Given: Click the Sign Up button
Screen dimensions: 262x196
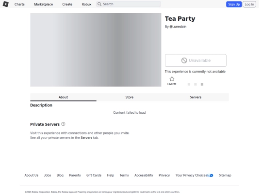Looking at the screenshot, I should tap(234, 4).
